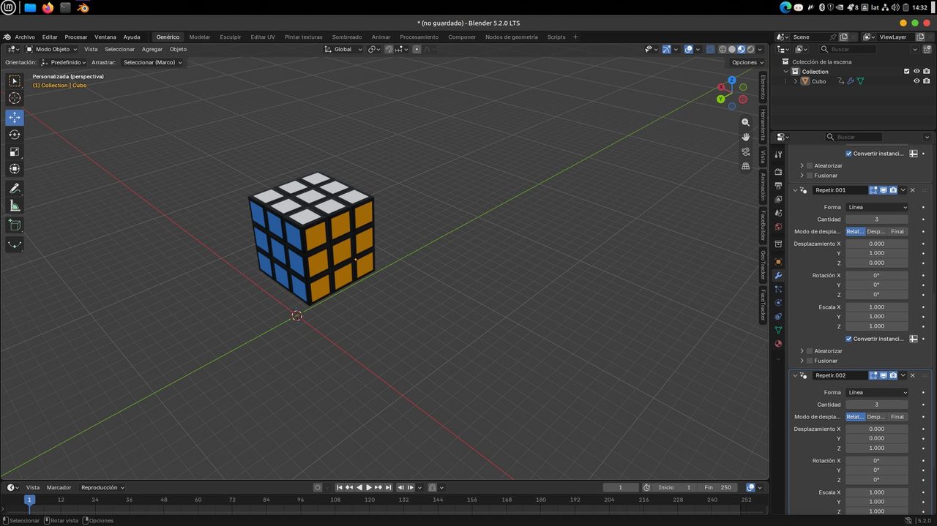937x526 pixels.
Task: Select the Add Cube tool
Action: (15, 225)
